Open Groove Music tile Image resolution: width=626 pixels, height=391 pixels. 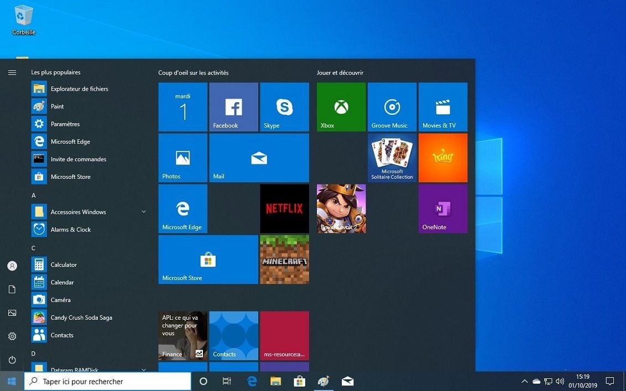[392, 107]
